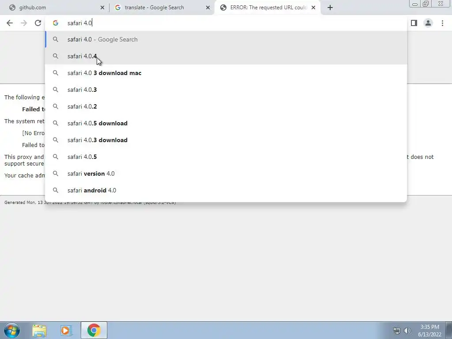Click 'The following e' error text
This screenshot has height=339, width=452.
(25, 98)
